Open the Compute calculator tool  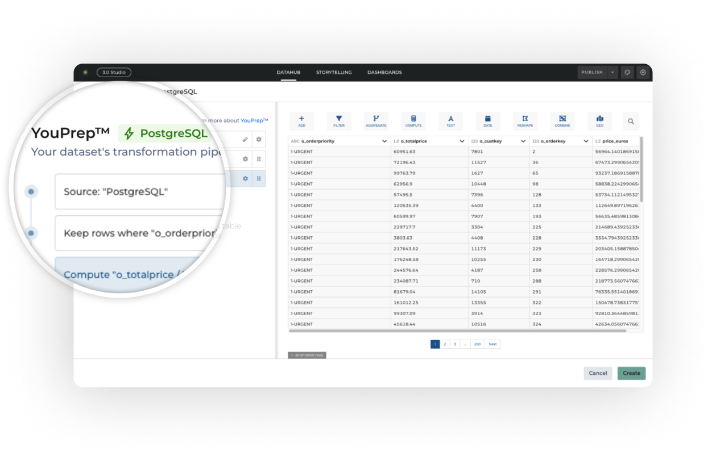point(413,120)
